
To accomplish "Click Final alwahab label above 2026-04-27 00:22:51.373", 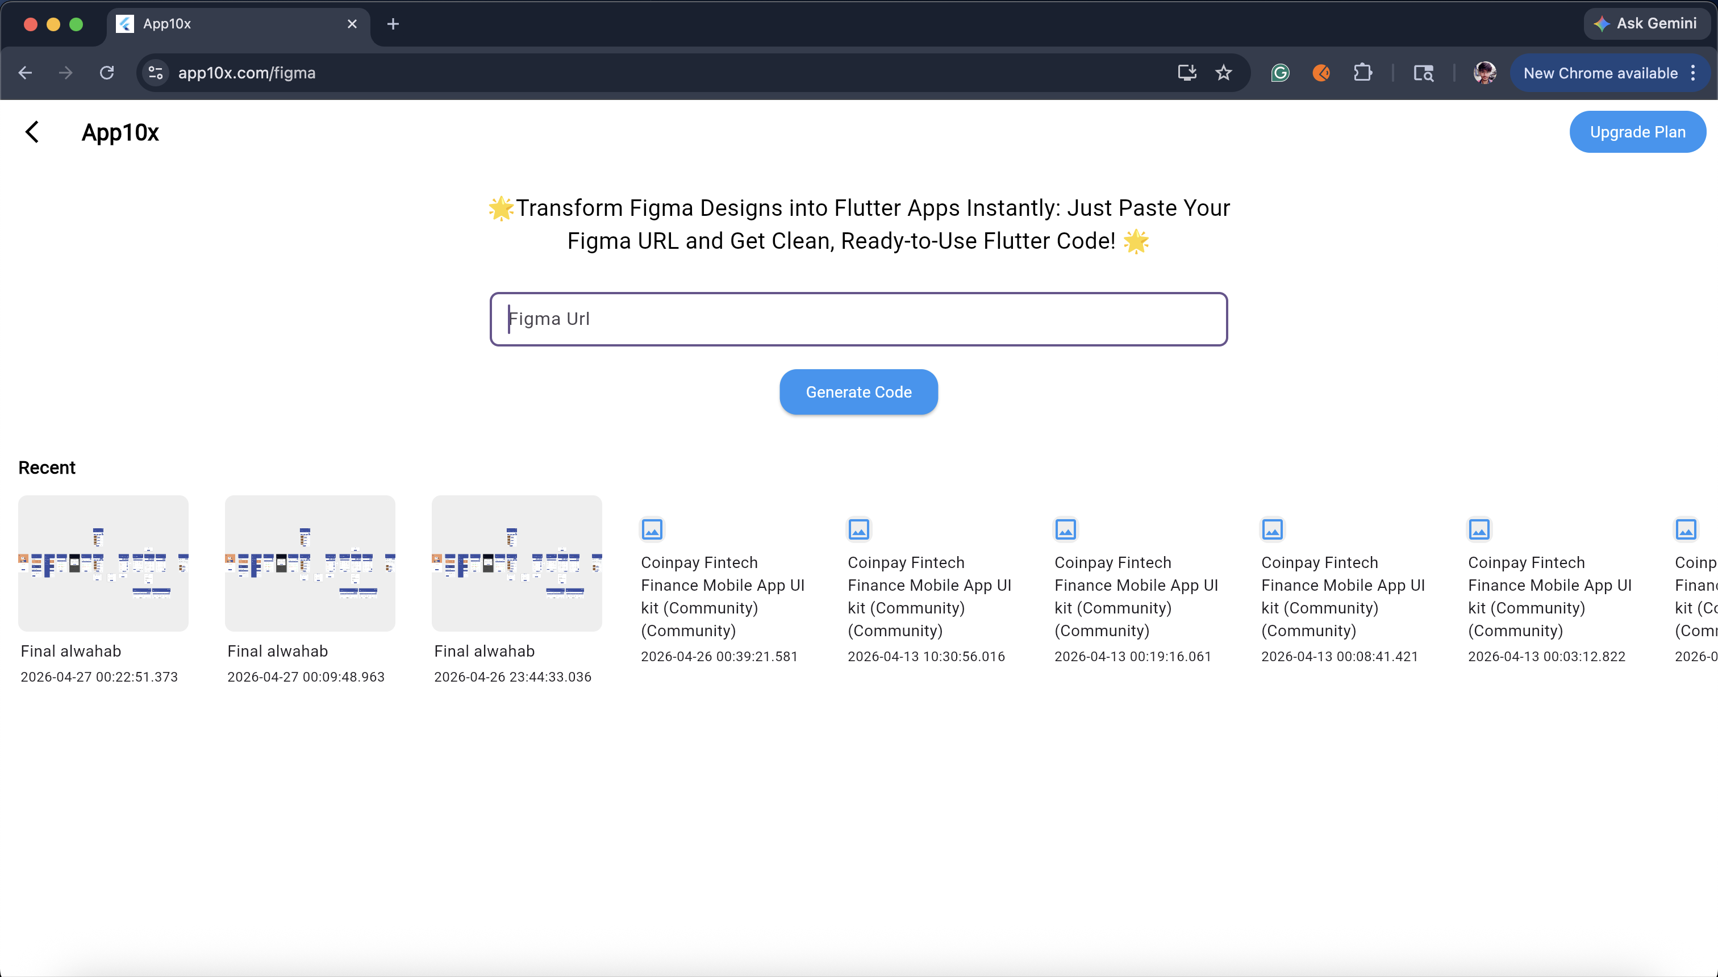I will tap(71, 651).
